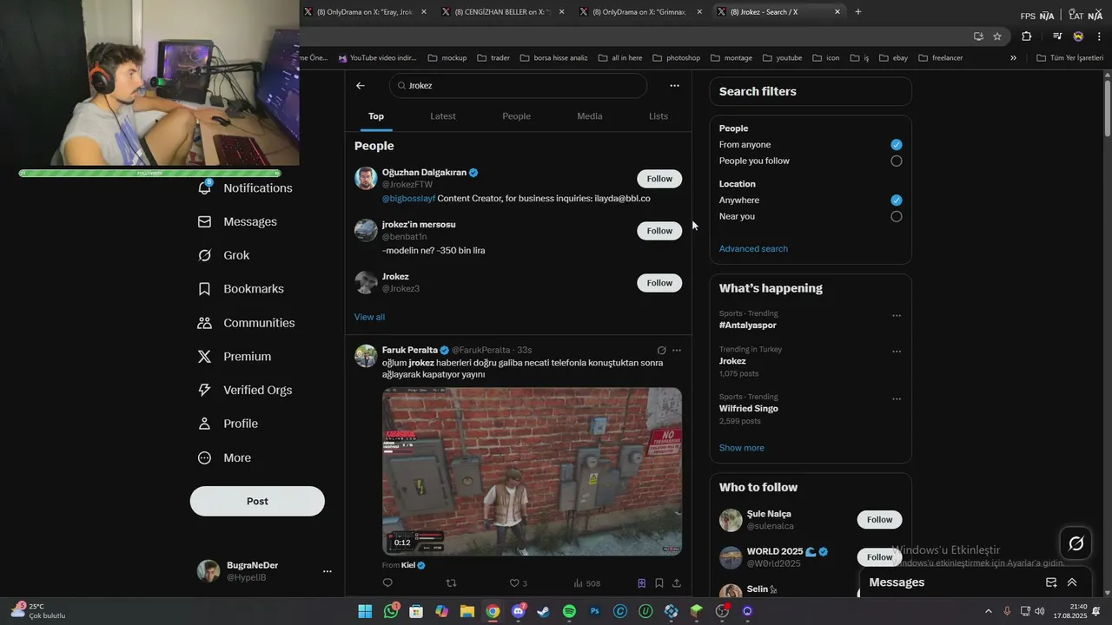The height and width of the screenshot is (625, 1112).
Task: Go back using the search back arrow
Action: coord(361,86)
